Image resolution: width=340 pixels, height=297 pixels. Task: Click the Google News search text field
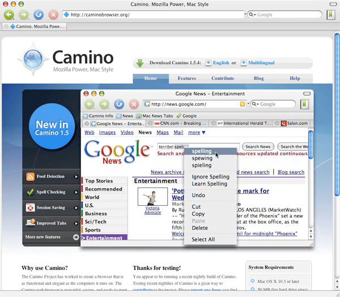click(x=198, y=147)
